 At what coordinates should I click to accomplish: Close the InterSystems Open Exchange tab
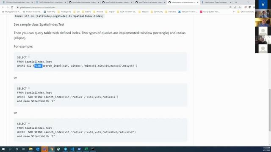point(230,3)
